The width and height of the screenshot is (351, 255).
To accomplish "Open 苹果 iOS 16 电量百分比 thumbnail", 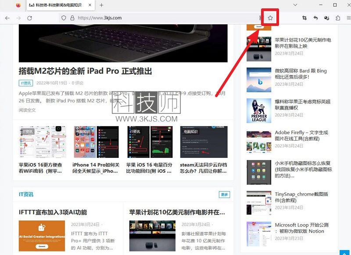I will tap(150, 142).
